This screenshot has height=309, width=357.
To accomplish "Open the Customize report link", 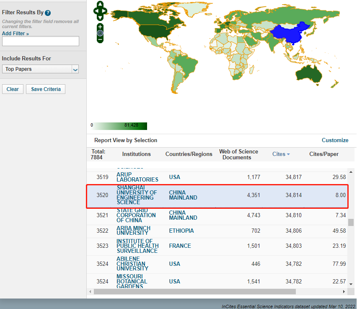I will 335,140.
